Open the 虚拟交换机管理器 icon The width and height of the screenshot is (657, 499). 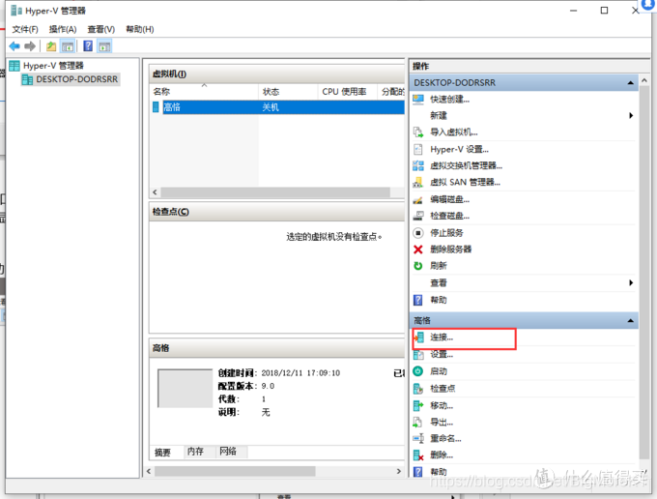click(418, 165)
